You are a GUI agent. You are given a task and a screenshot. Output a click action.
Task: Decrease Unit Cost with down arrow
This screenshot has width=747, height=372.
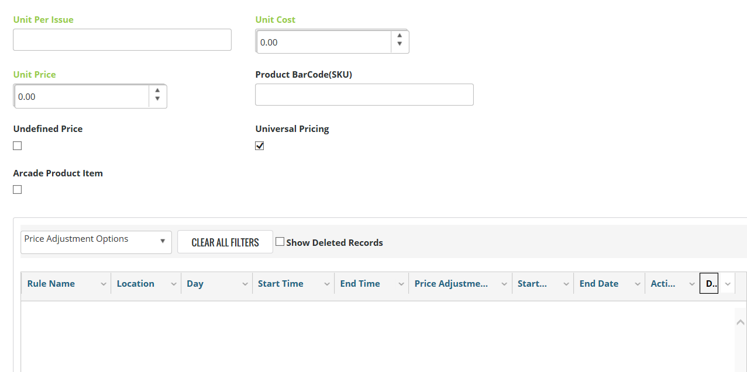point(400,44)
